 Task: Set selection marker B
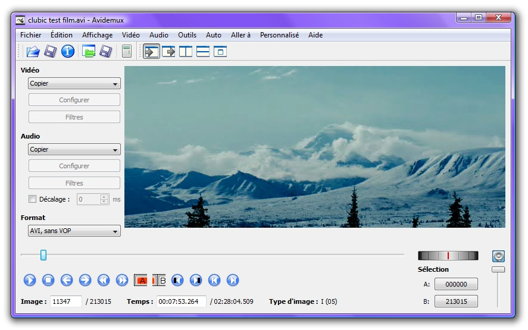[159, 280]
